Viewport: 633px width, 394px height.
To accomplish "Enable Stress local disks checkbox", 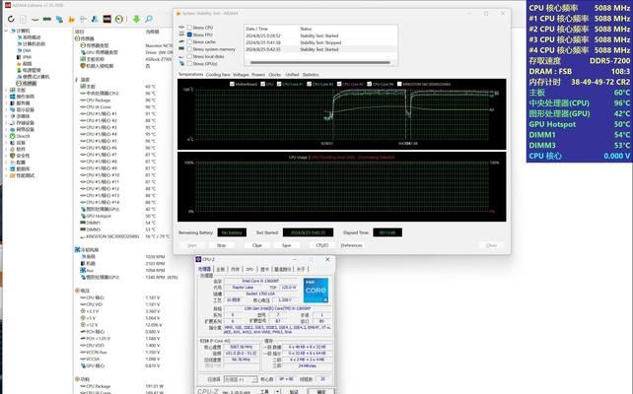I will (x=189, y=56).
